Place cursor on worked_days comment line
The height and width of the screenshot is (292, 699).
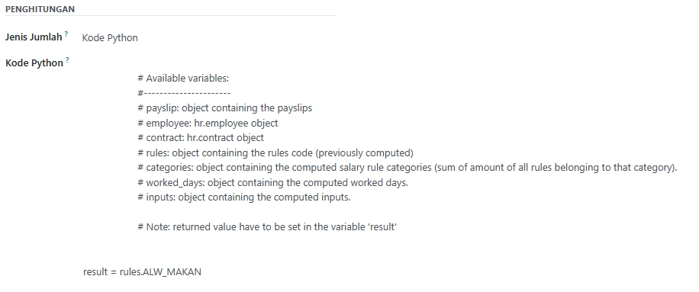coord(273,182)
